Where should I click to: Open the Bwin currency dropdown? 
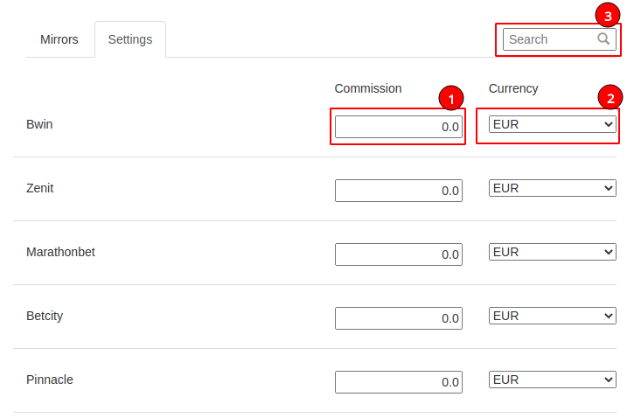553,124
